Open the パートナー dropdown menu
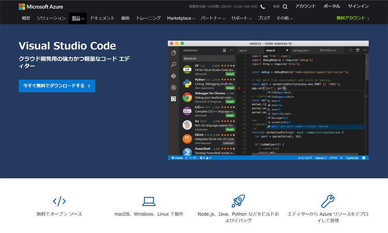The width and height of the screenshot is (388, 233). tap(213, 18)
